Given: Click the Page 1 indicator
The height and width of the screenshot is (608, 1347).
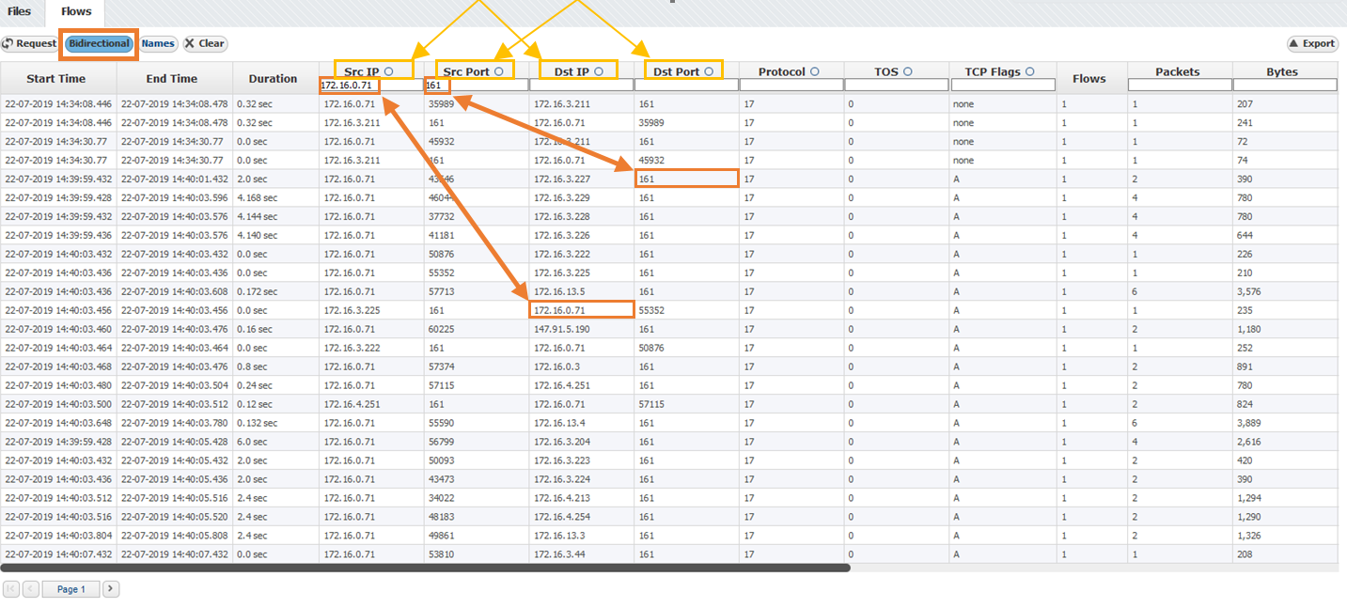Looking at the screenshot, I should [x=71, y=589].
